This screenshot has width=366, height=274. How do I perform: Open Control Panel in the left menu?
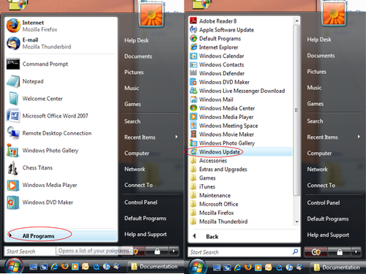141,202
